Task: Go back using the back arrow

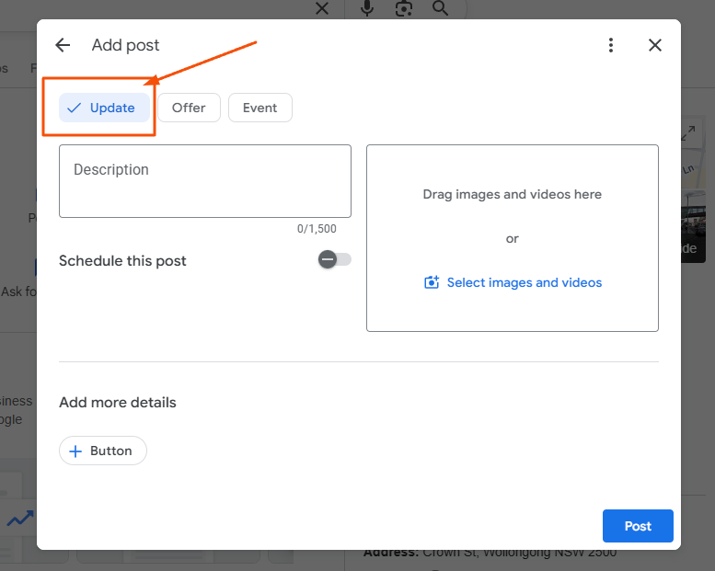Action: pyautogui.click(x=63, y=45)
